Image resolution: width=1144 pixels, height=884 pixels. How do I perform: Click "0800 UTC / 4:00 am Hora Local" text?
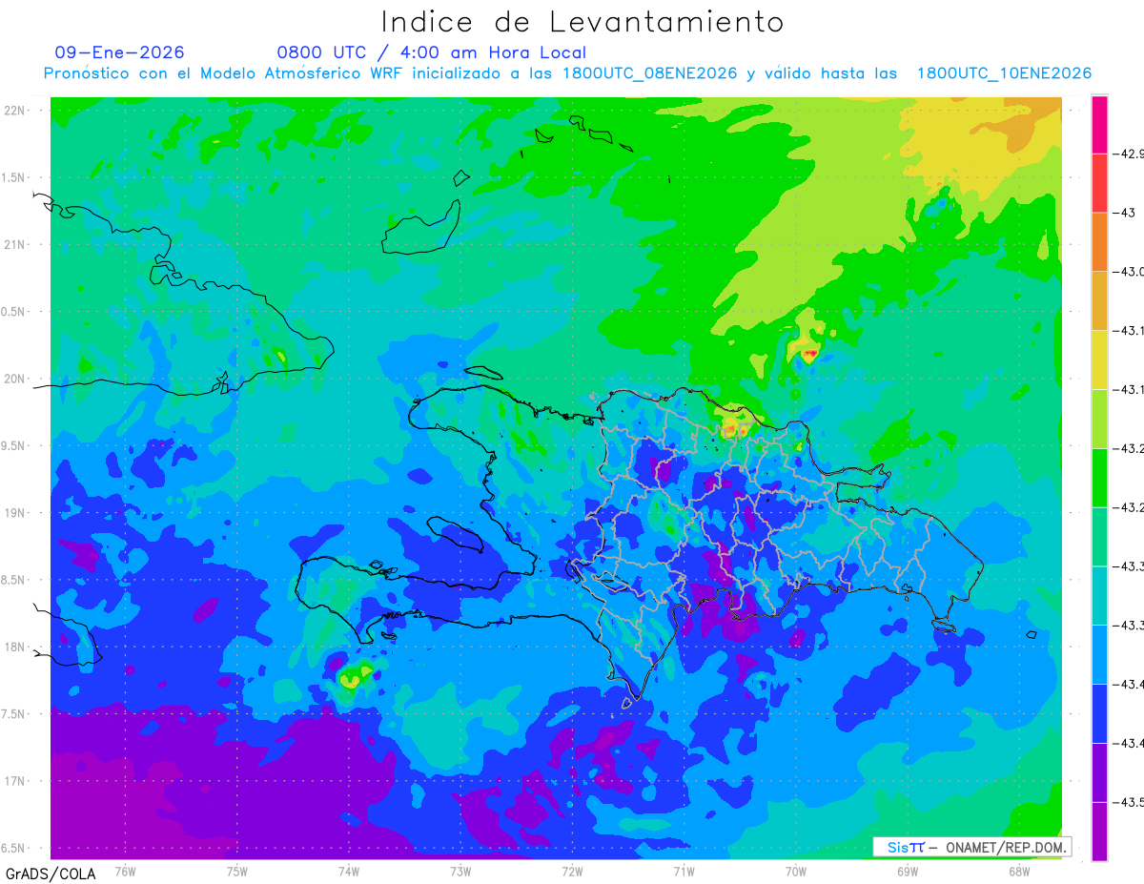pos(432,52)
